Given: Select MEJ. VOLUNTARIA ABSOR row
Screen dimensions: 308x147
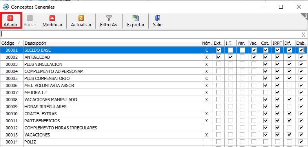Looking at the screenshot, I should [x=153, y=85].
